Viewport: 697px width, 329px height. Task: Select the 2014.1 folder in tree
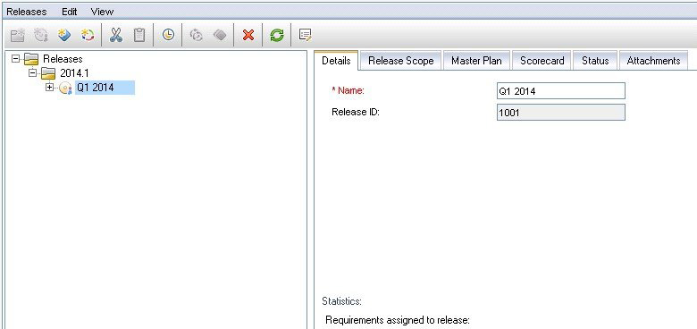click(x=74, y=73)
